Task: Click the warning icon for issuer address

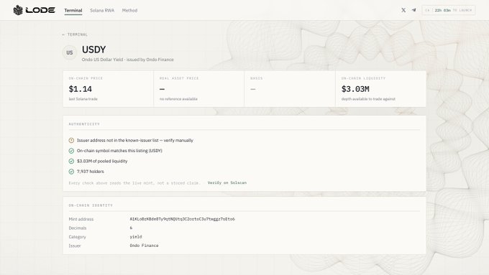Action: tap(71, 141)
